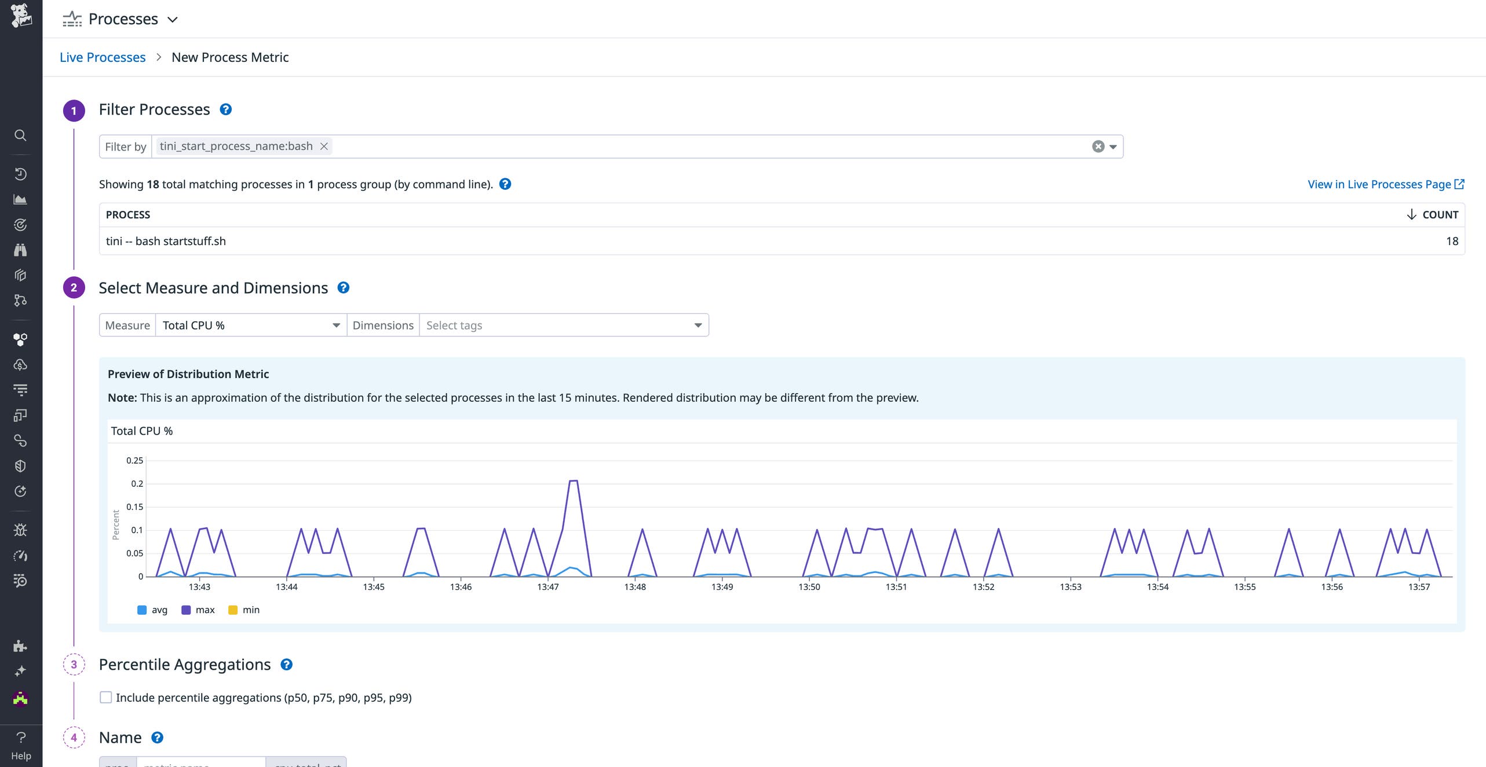This screenshot has width=1486, height=767.
Task: Open help for Select Measure and Dimensions
Action: (344, 288)
